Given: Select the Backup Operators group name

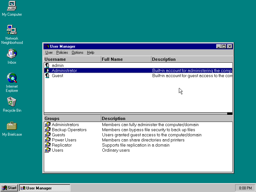Looking at the screenshot, I should [x=69, y=130].
